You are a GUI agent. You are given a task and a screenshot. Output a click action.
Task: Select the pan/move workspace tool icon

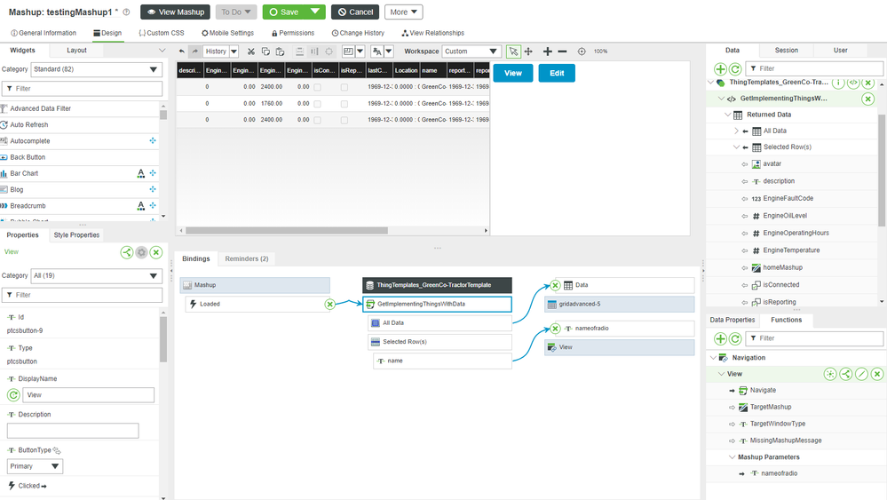pos(528,52)
